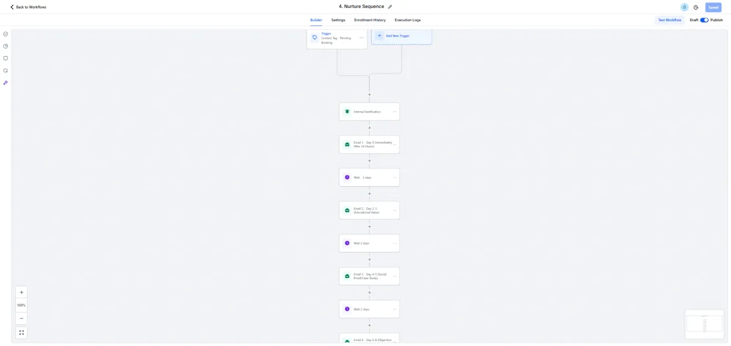Go to the Execution Logs tab
Screen dimensions: 731x346
coord(408,20)
